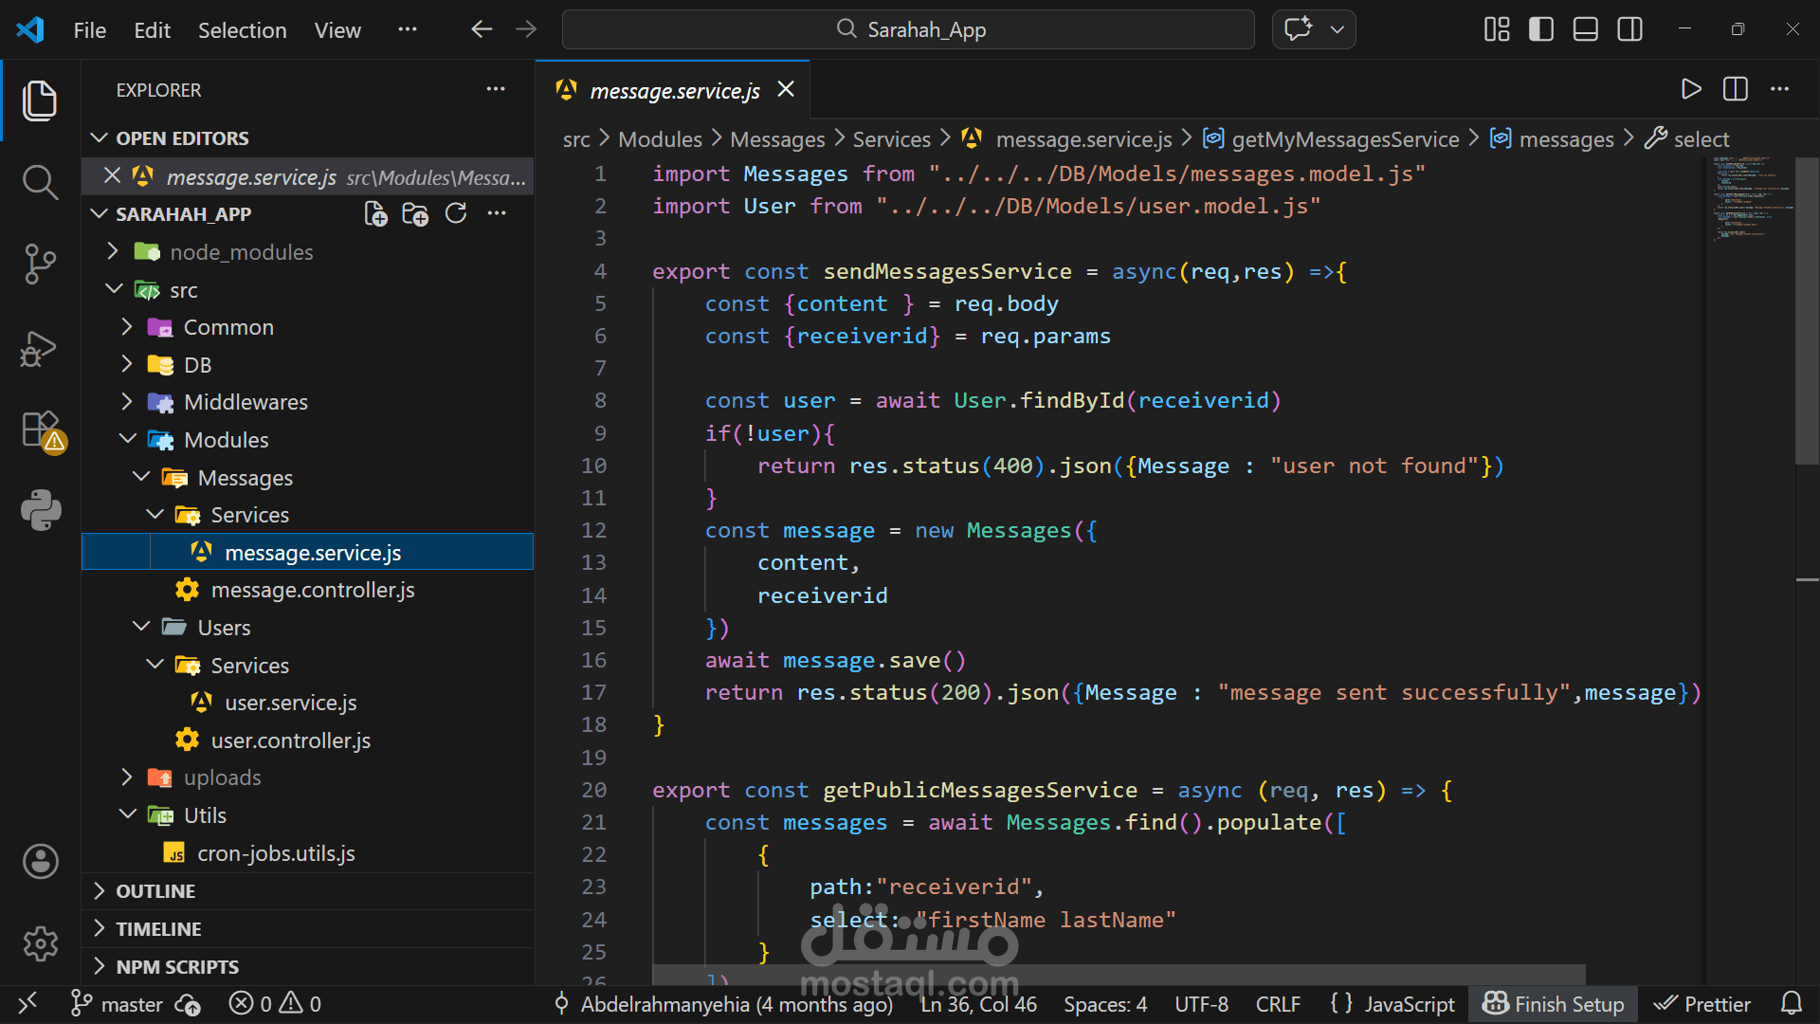Toggle the primary side bar layout button
Image resolution: width=1820 pixels, height=1024 pixels.
pyautogui.click(x=1541, y=29)
